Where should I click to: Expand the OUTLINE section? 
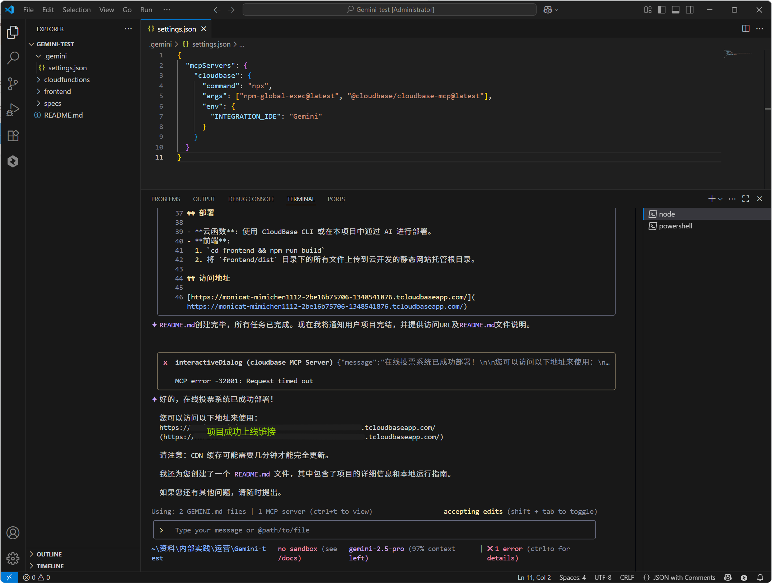(x=49, y=554)
